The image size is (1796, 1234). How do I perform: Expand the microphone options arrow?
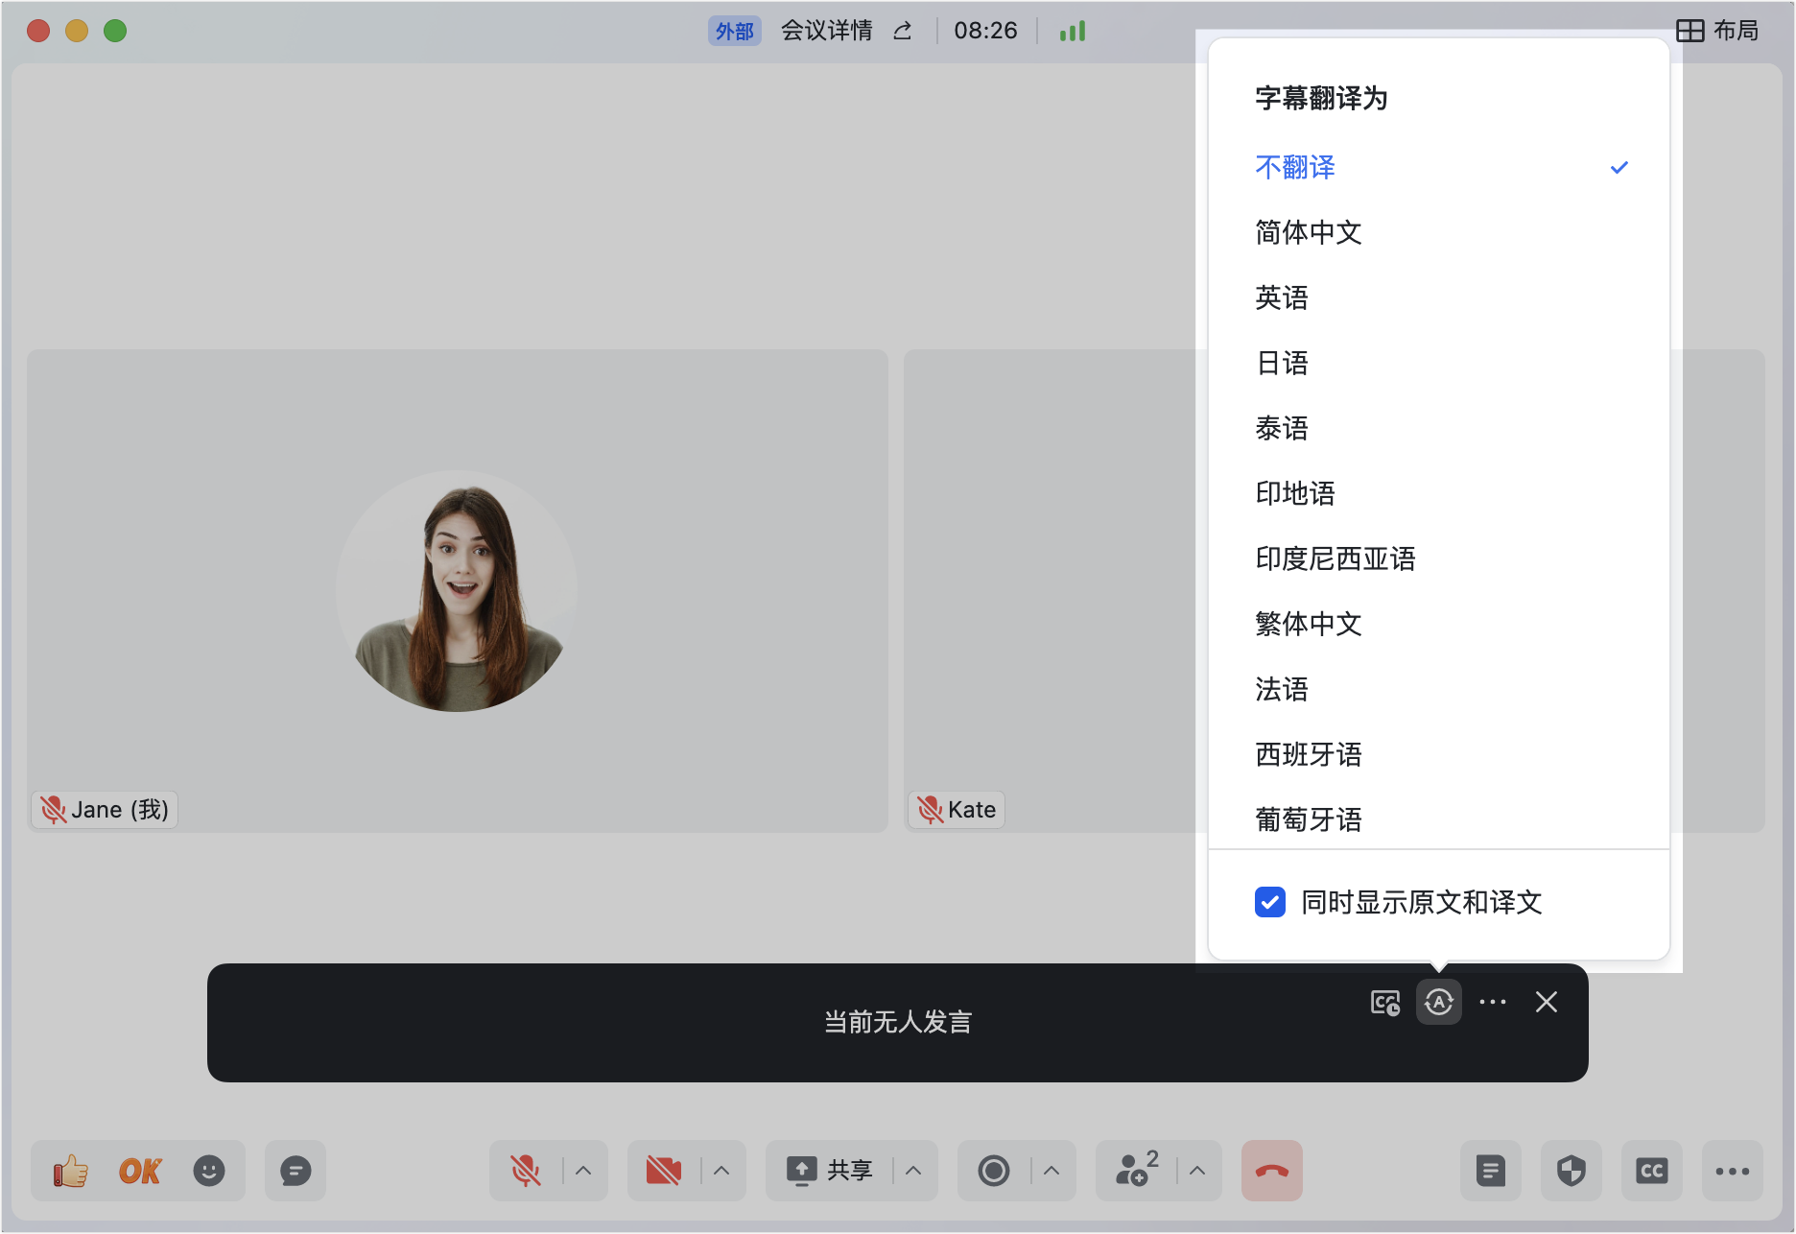(x=583, y=1171)
